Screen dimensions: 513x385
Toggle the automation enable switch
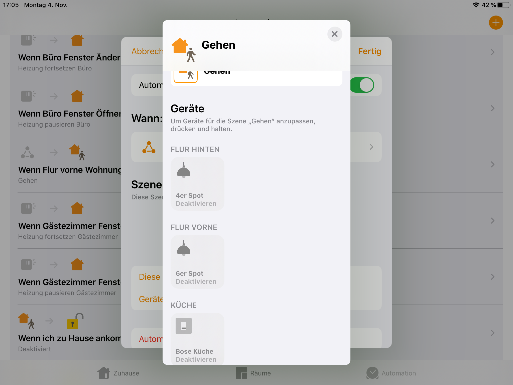tap(363, 85)
